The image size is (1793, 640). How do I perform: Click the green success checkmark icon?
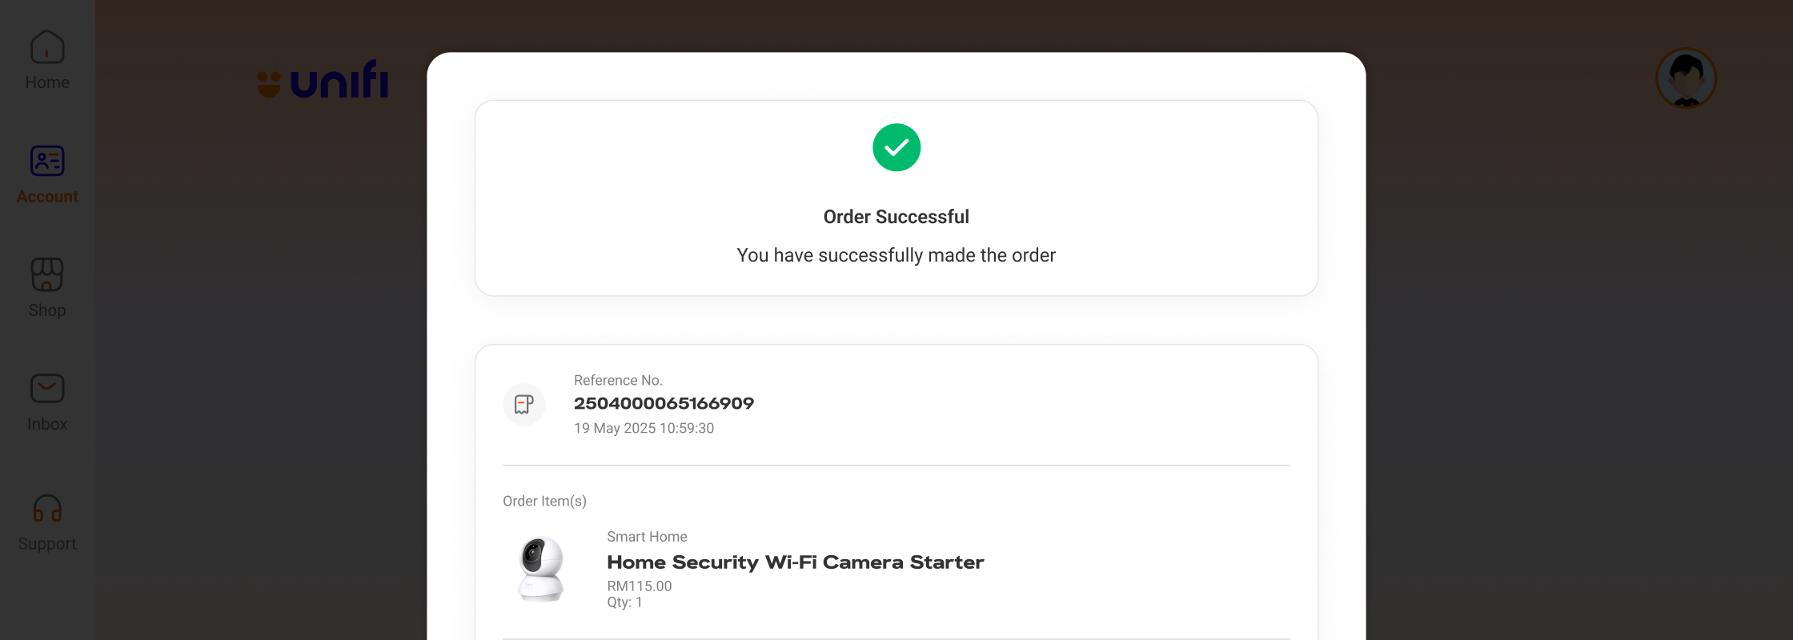896,147
